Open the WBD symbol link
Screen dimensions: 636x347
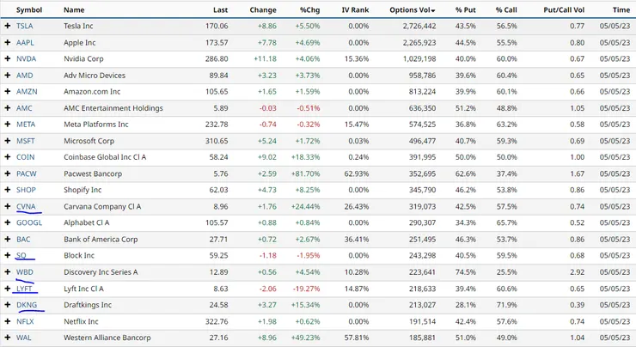(25, 272)
